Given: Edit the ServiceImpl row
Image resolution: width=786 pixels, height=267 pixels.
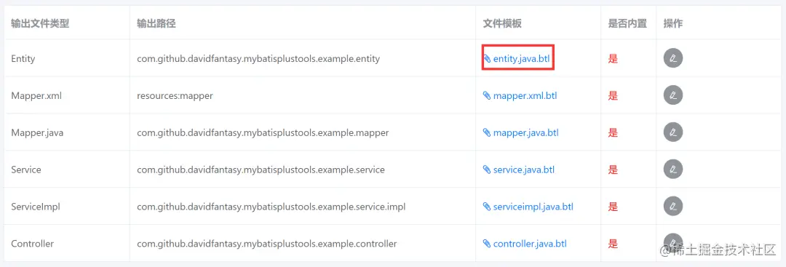Looking at the screenshot, I should pyautogui.click(x=673, y=207).
